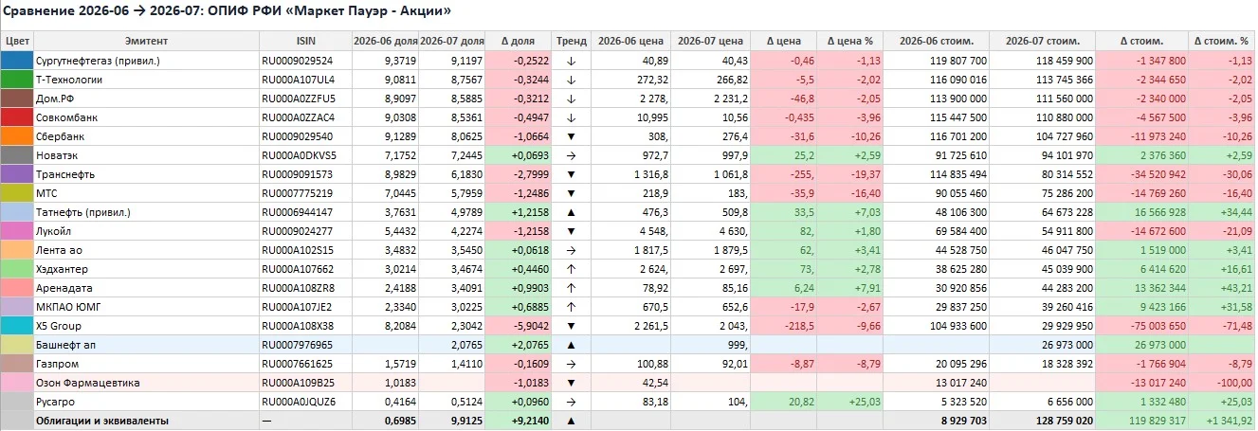Select the МТС issuer cell
The image size is (1258, 431).
[146, 192]
